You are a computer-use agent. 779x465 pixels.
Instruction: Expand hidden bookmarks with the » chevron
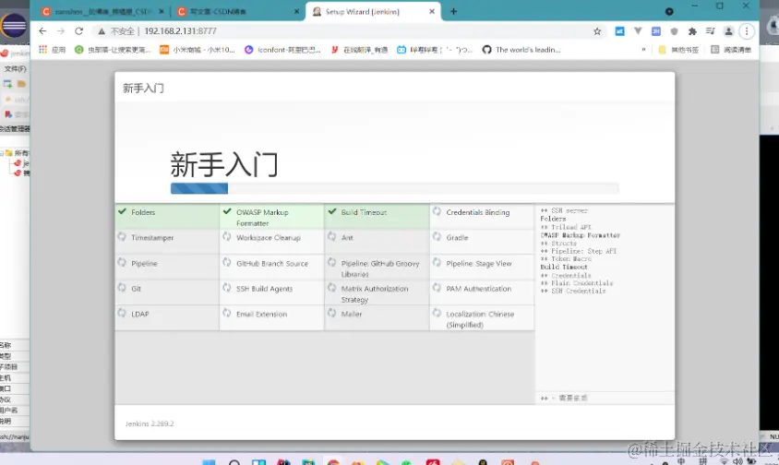point(644,50)
